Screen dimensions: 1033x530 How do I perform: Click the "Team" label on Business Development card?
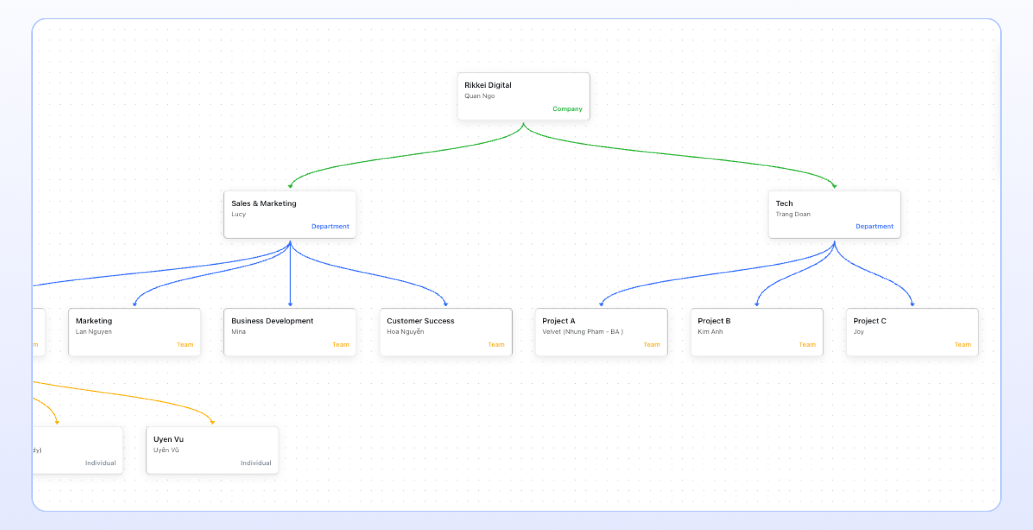pos(341,345)
